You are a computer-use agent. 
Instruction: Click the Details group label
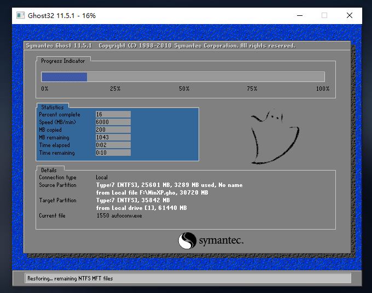tap(49, 170)
